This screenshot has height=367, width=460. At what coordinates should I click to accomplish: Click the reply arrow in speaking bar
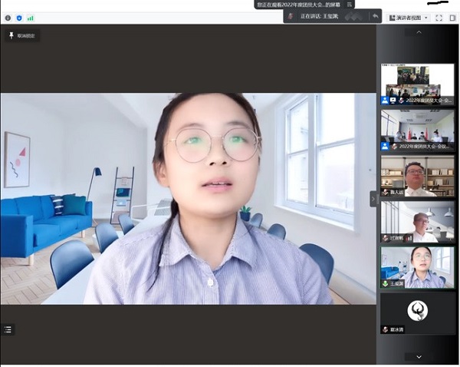[375, 16]
